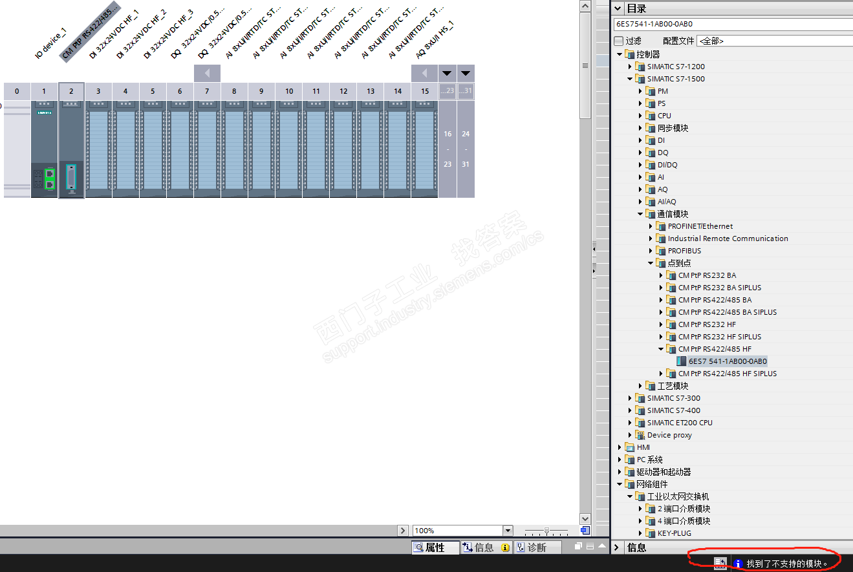Click the zoom slider handle
The image size is (853, 572).
547,531
